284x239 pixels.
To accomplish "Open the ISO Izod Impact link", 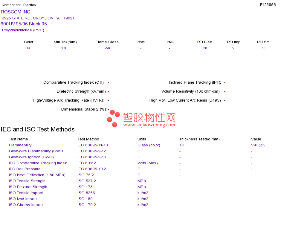I will click(x=23, y=199).
